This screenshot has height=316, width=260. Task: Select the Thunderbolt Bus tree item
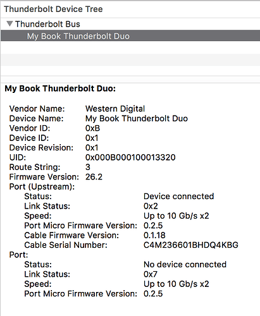point(47,24)
